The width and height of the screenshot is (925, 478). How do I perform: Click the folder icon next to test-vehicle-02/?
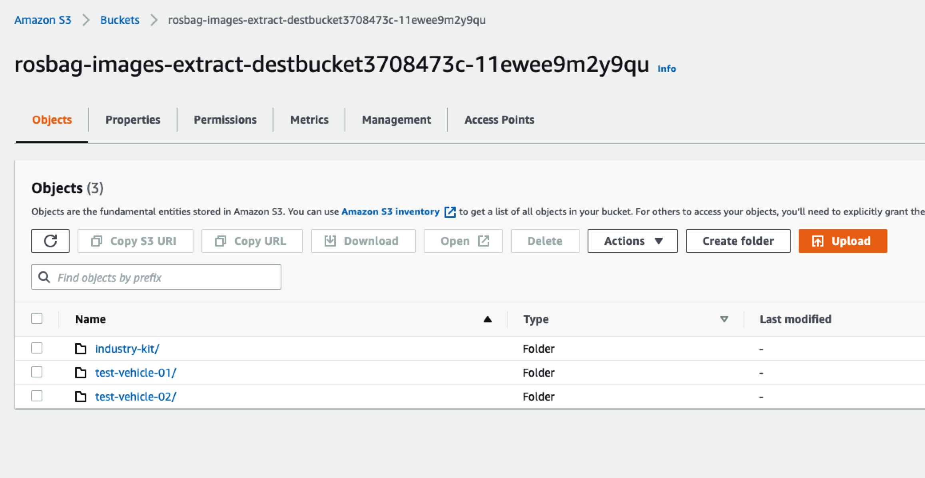pyautogui.click(x=81, y=397)
